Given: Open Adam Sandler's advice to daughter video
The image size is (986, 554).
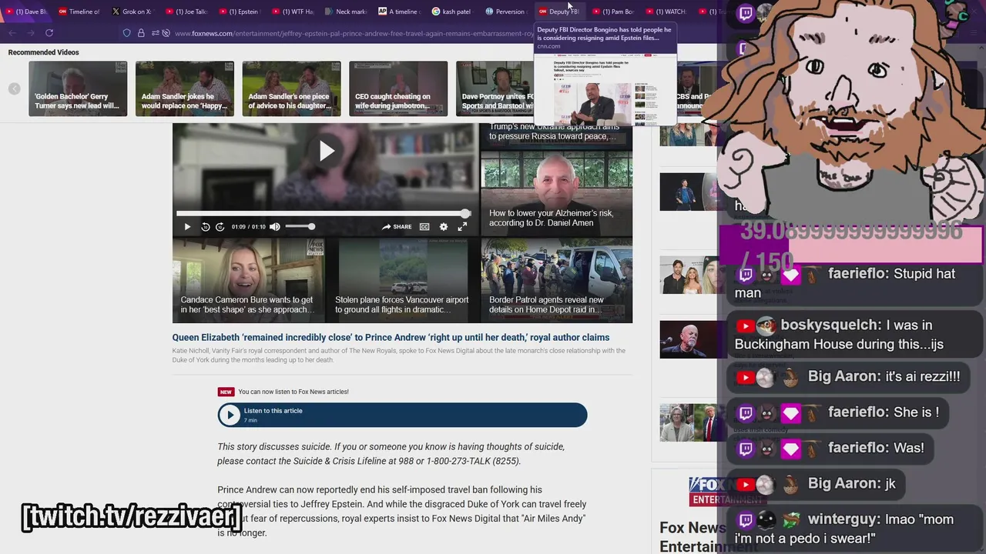Looking at the screenshot, I should click(291, 88).
